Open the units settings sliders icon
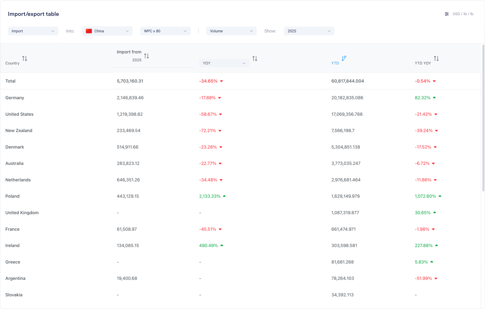 click(447, 14)
